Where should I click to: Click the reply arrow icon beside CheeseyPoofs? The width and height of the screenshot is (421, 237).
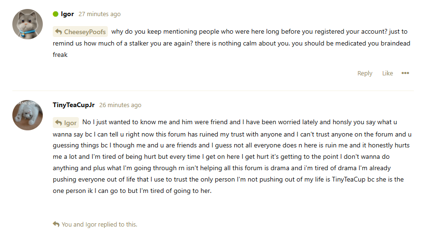[x=58, y=32]
